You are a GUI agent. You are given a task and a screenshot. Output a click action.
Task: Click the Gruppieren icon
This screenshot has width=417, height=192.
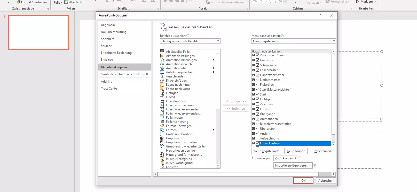click(x=162, y=138)
